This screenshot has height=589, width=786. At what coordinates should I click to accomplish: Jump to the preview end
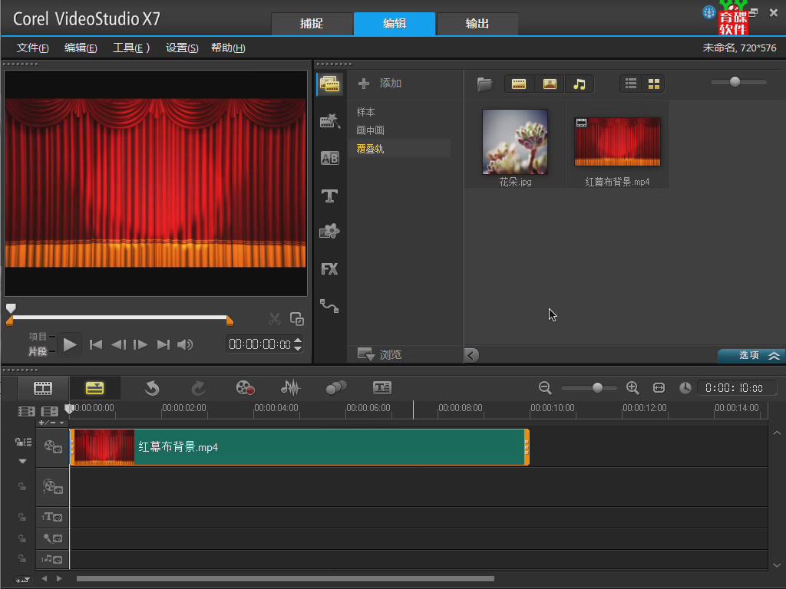[x=163, y=344]
